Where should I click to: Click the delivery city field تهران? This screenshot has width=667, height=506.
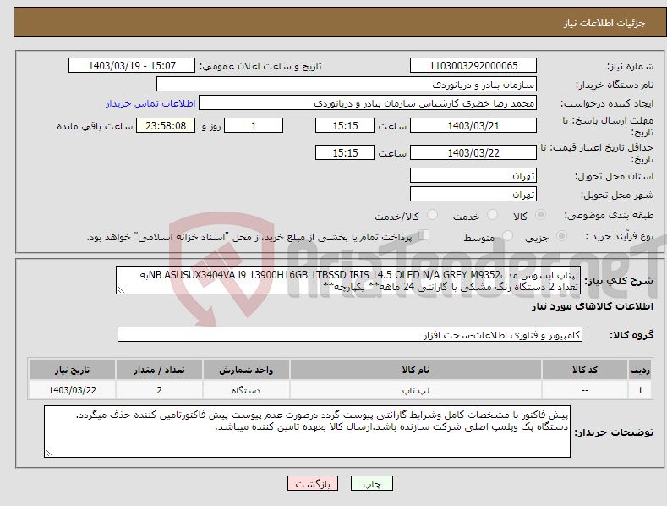pyautogui.click(x=473, y=195)
